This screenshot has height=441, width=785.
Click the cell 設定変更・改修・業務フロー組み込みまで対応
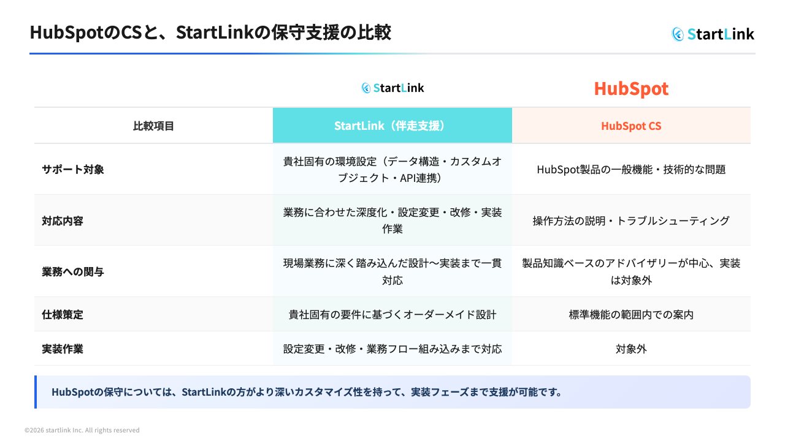(x=392, y=349)
